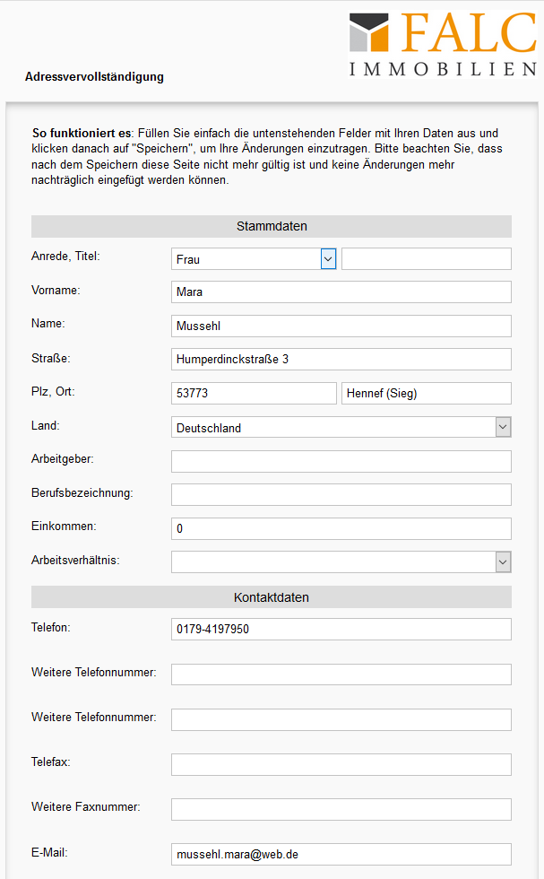544x879 pixels.
Task: Expand the Land dropdown showing Deutschland
Action: pos(341,428)
